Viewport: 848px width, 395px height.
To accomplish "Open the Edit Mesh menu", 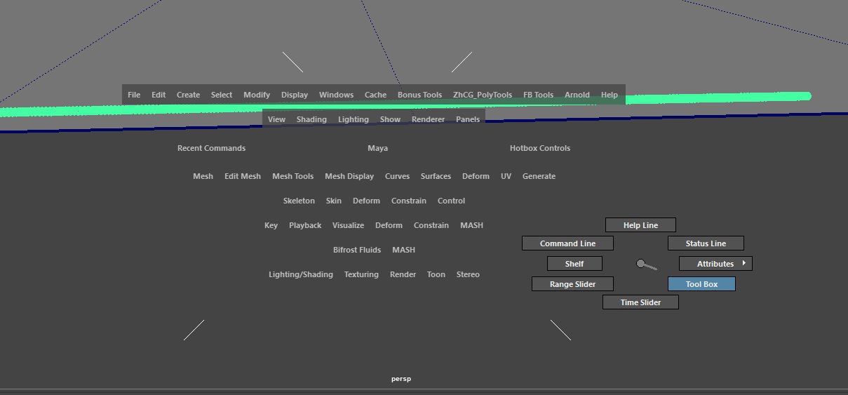I will point(242,176).
